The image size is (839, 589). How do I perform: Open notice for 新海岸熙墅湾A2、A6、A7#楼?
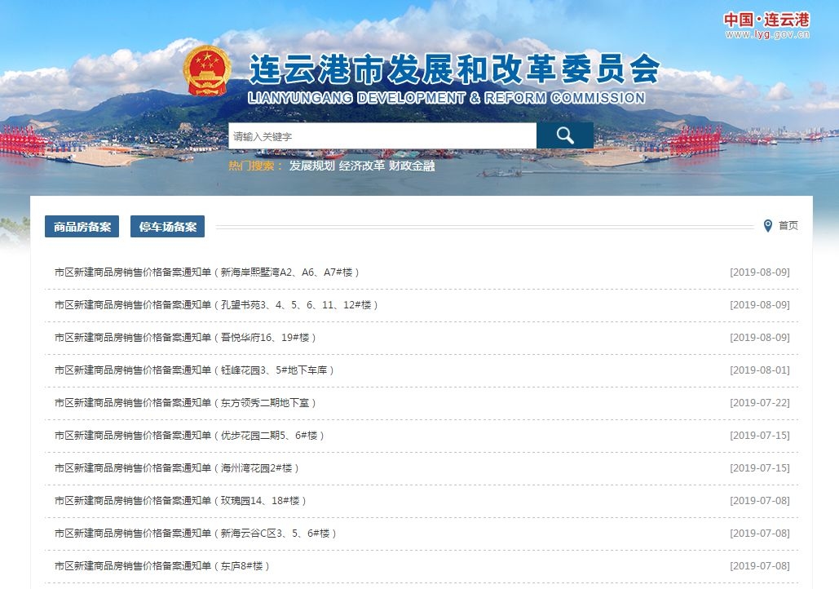(x=206, y=272)
